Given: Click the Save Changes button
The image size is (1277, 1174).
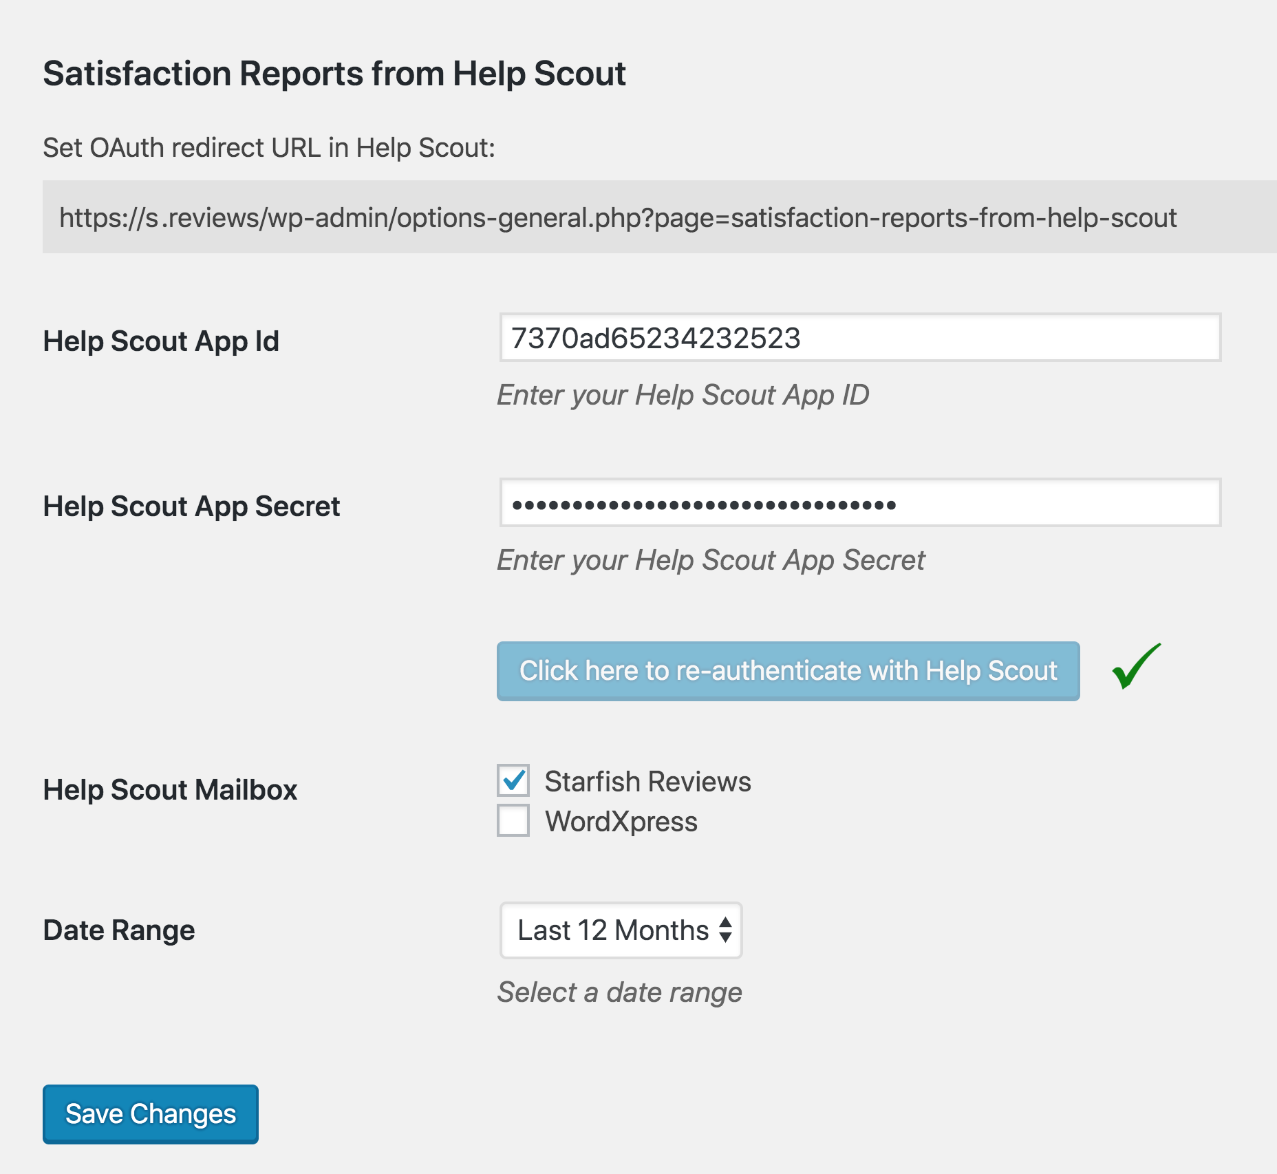Looking at the screenshot, I should point(151,1114).
